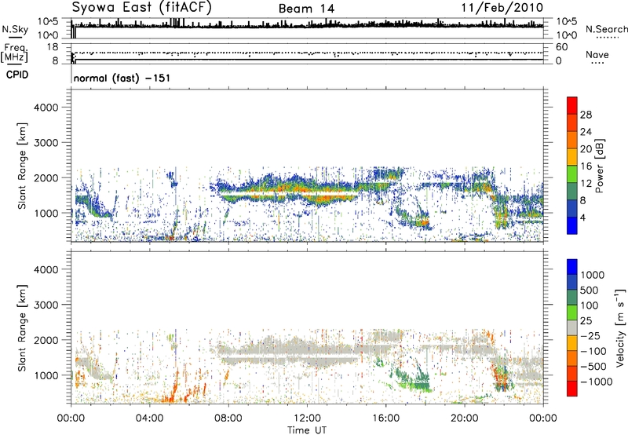Click the "2000" tick on the velocity panel
628x435 pixels.
46,340
